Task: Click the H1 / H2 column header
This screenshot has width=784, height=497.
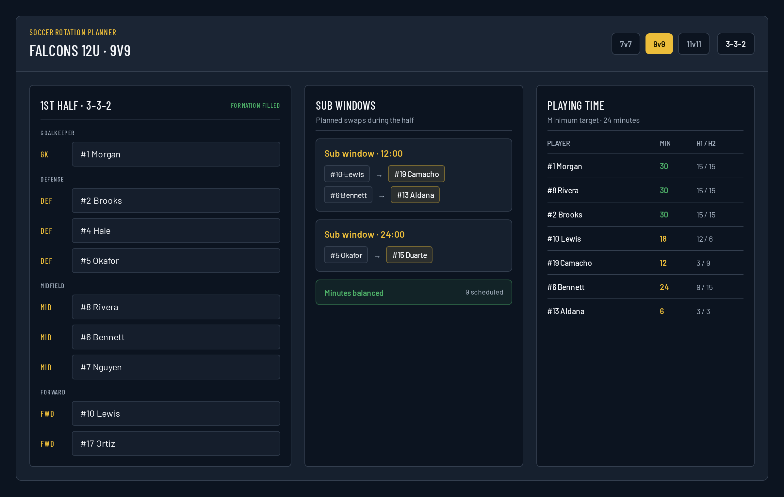Action: pos(706,143)
